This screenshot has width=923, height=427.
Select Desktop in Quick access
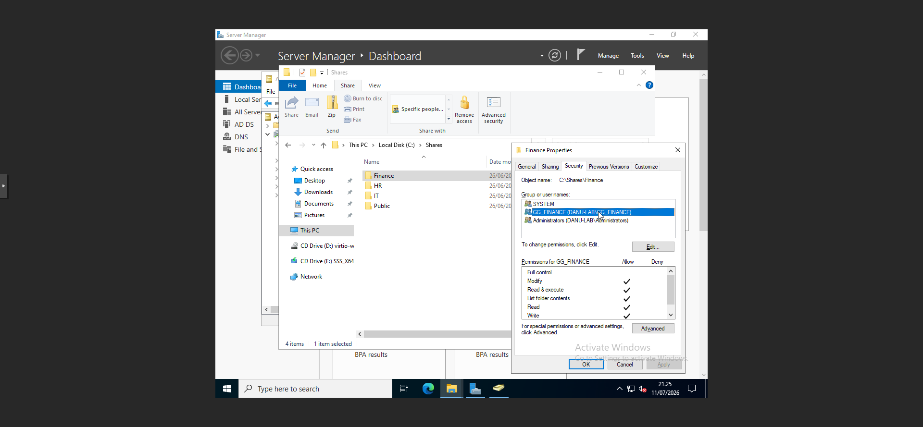[x=314, y=181]
